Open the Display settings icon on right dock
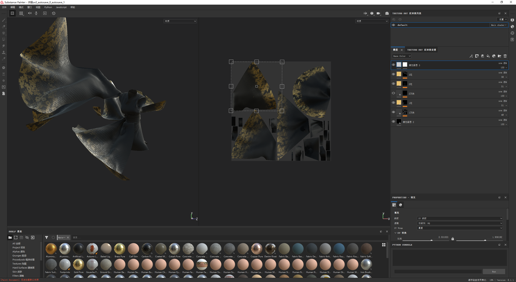The width and height of the screenshot is (516, 282). [512, 20]
